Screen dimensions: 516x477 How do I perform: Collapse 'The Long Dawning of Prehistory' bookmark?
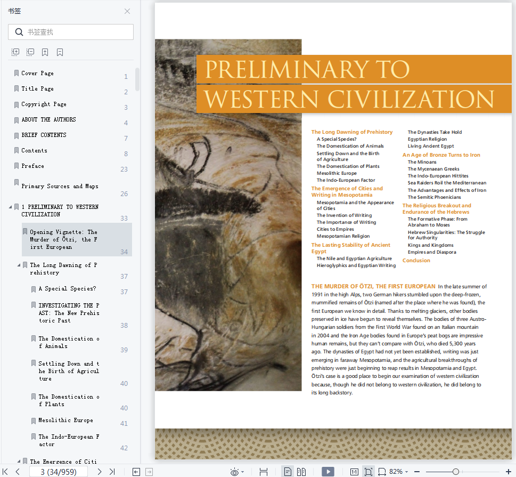click(19, 265)
